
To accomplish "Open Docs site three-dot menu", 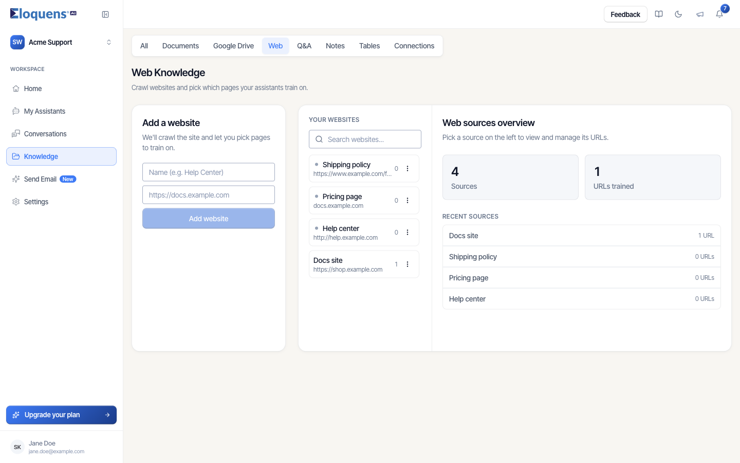I will tap(408, 264).
